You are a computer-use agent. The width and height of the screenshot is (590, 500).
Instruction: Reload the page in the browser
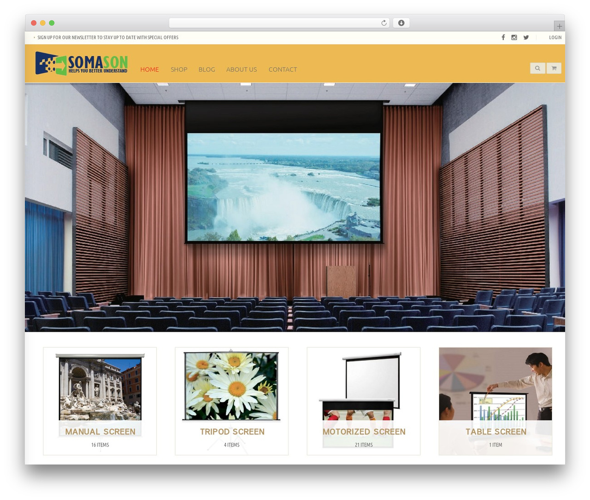coord(384,23)
